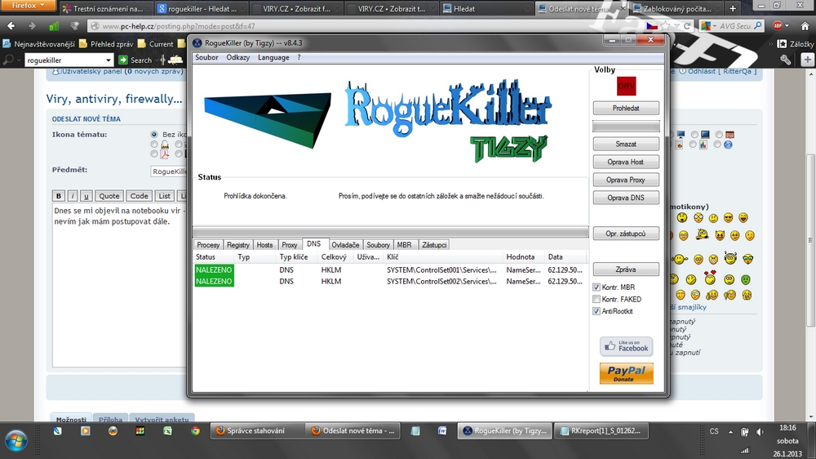Click the magnifier icon on the search toolbar

pos(8,60)
